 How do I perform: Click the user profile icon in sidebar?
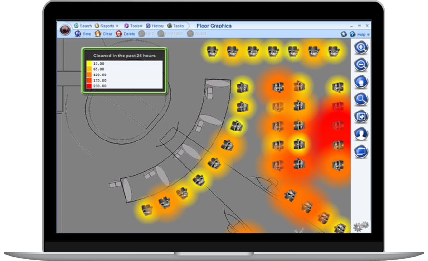[x=361, y=134]
